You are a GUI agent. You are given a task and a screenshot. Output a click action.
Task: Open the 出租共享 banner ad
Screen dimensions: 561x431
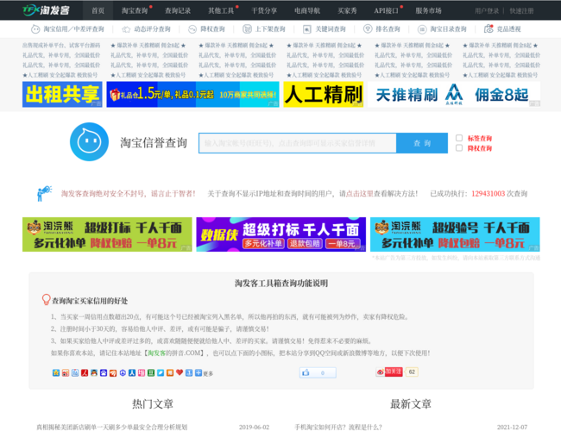click(62, 94)
